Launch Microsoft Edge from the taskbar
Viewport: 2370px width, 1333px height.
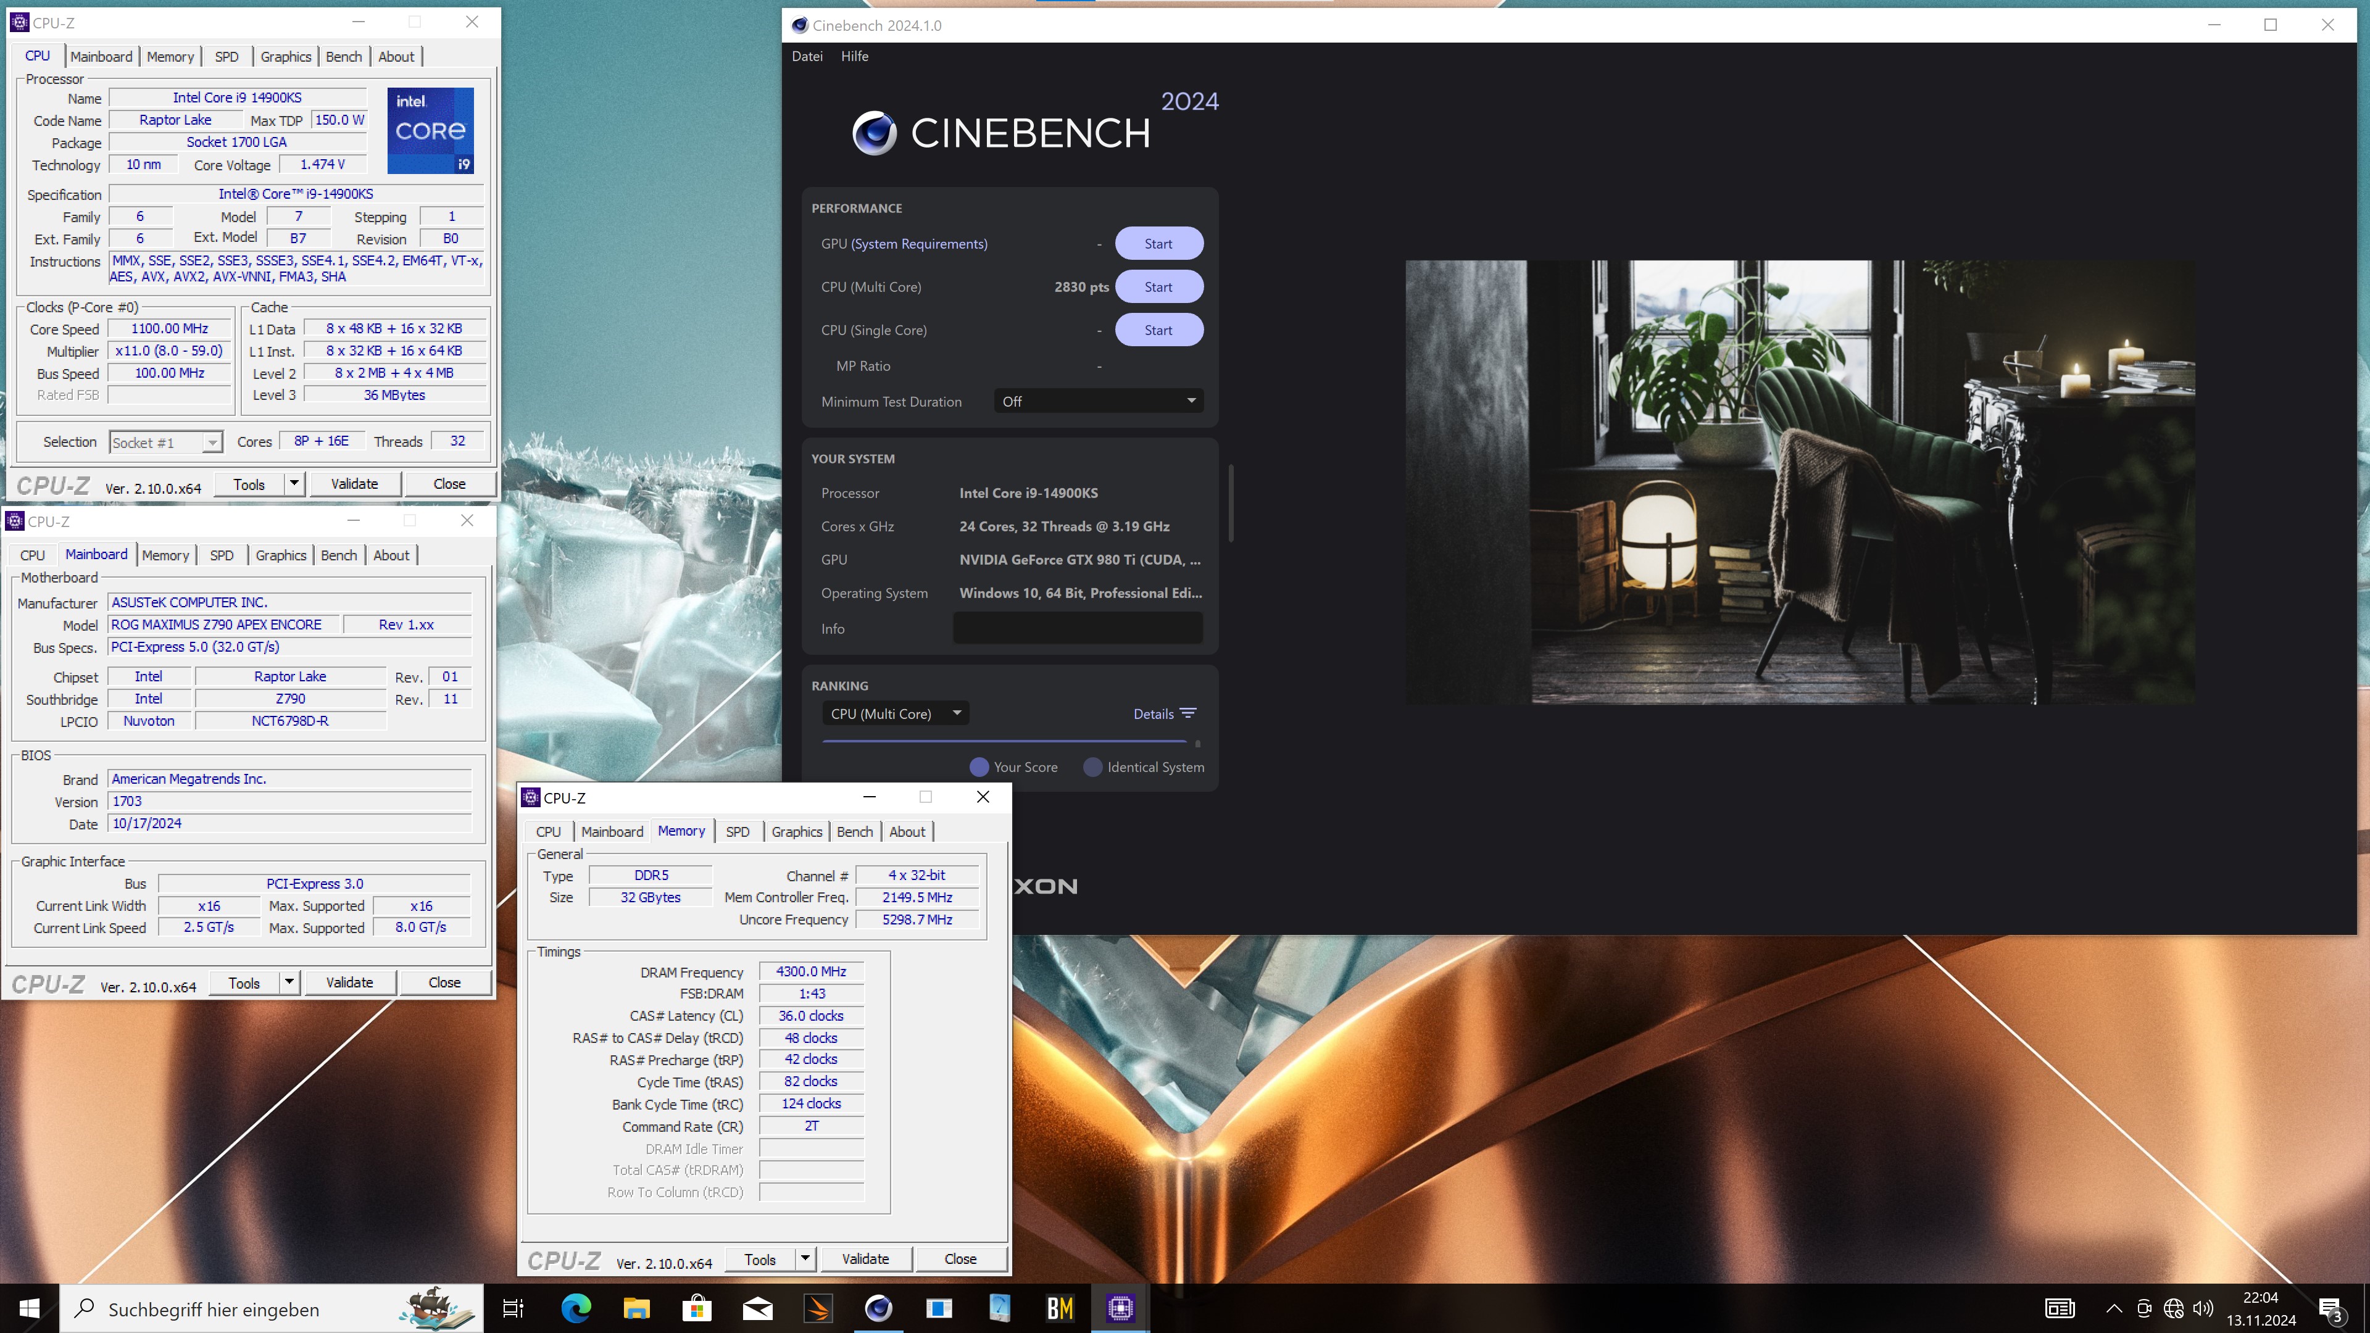click(x=576, y=1308)
